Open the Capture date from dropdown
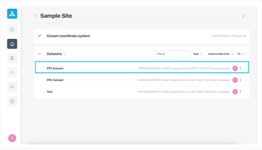 click(x=220, y=54)
